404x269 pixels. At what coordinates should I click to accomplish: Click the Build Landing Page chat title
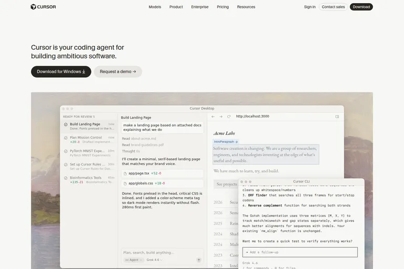[x=136, y=118]
